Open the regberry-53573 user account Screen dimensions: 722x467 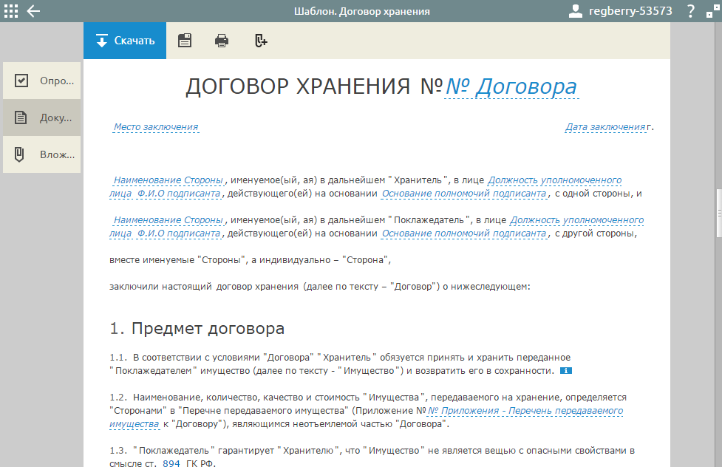pos(620,11)
